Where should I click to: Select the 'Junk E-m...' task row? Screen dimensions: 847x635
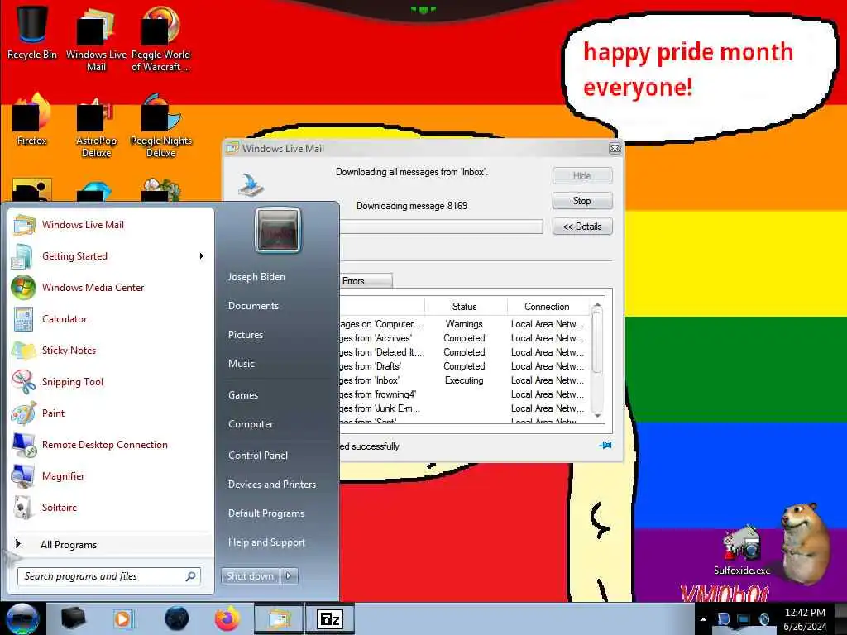[x=465, y=408]
